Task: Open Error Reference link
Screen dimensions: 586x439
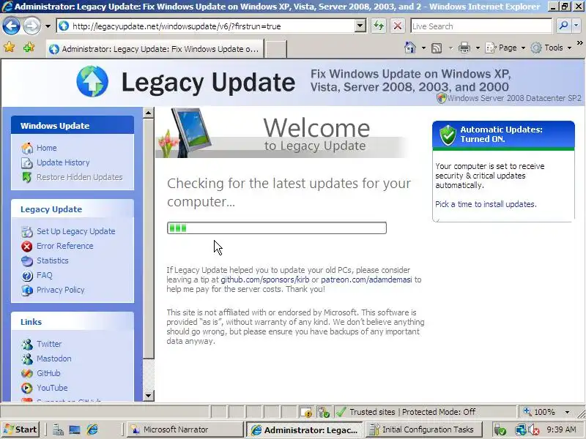Action: (x=65, y=246)
